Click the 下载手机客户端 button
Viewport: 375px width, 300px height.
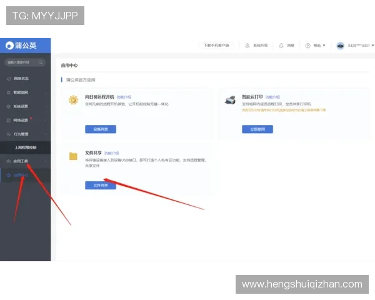(x=216, y=46)
